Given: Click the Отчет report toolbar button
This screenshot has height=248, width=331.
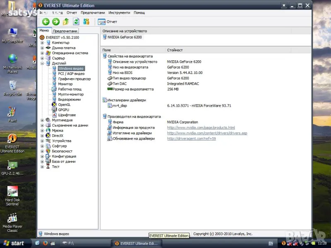Looking at the screenshot, I should coord(108,22).
